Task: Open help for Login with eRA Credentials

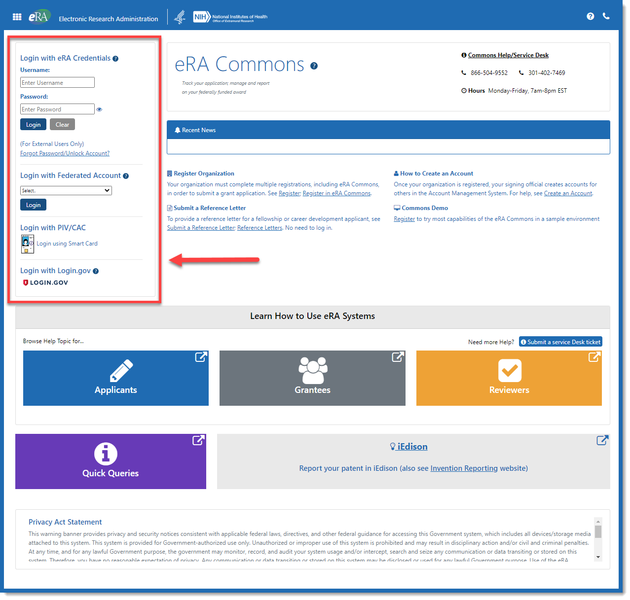Action: 115,59
